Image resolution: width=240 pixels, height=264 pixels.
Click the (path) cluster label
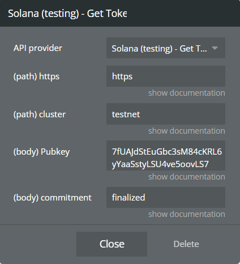[x=40, y=114]
